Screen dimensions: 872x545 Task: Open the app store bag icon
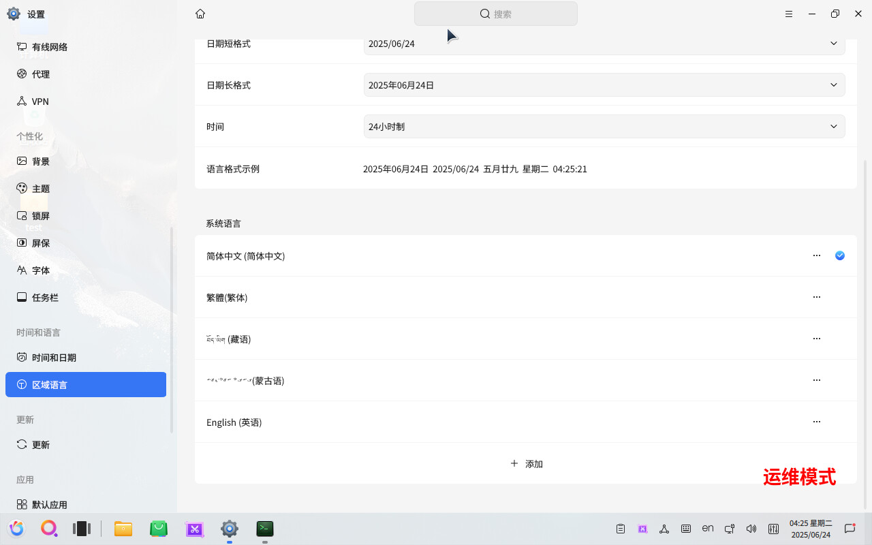pyautogui.click(x=159, y=529)
